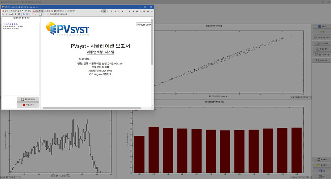Viewport: 331px width, 179px height.
Task: Jump to last report page
Action: click(19, 14)
